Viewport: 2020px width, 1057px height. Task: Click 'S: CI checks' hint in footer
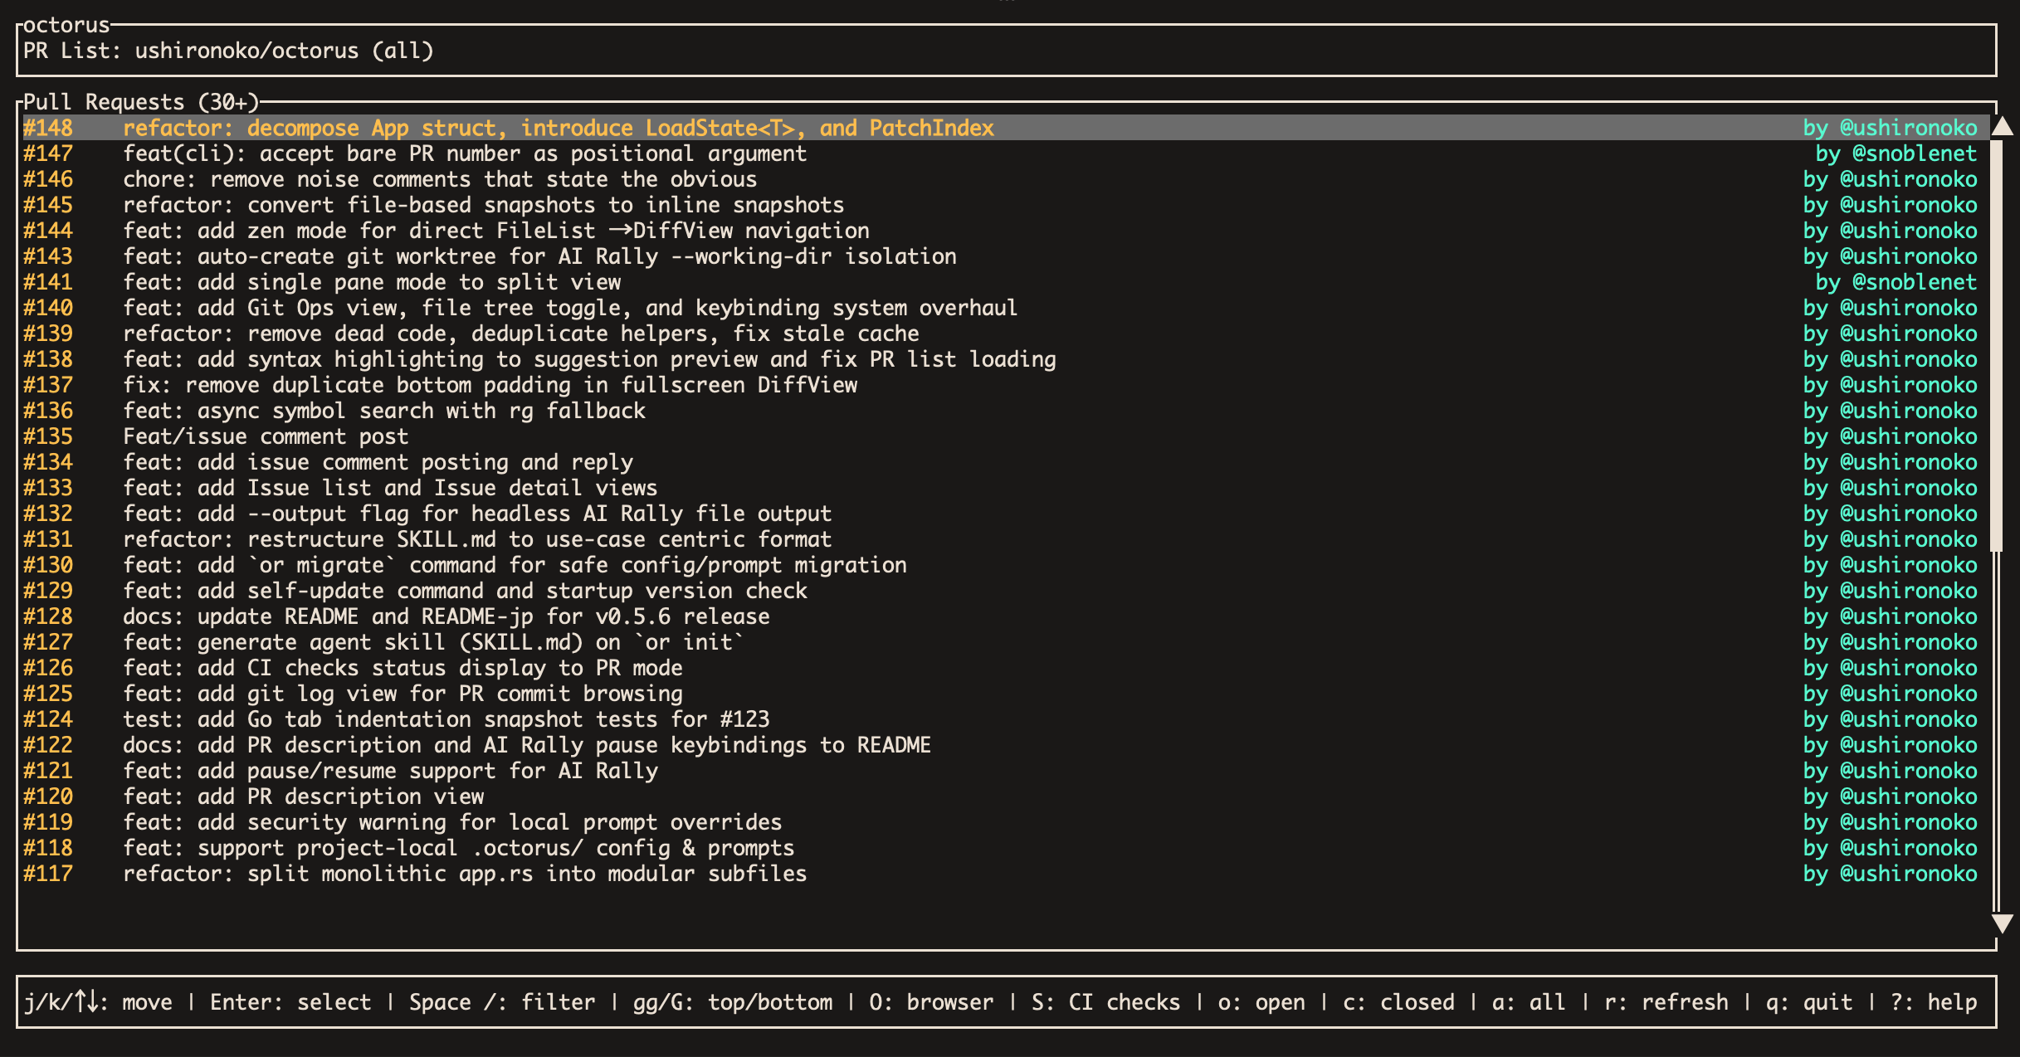[1105, 1002]
